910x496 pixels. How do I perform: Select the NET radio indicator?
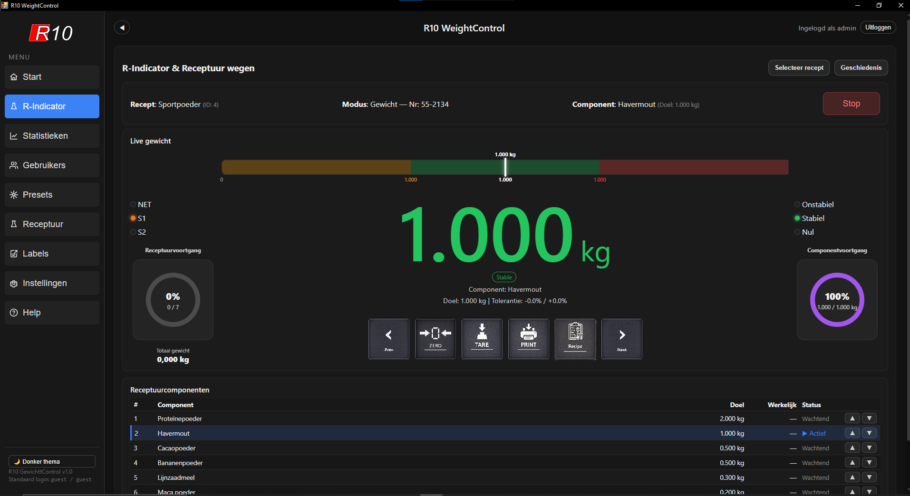pyautogui.click(x=133, y=205)
